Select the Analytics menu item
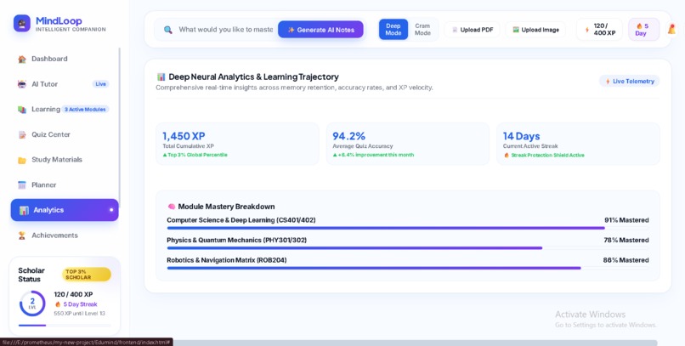Image resolution: width=685 pixels, height=346 pixels. (x=65, y=210)
